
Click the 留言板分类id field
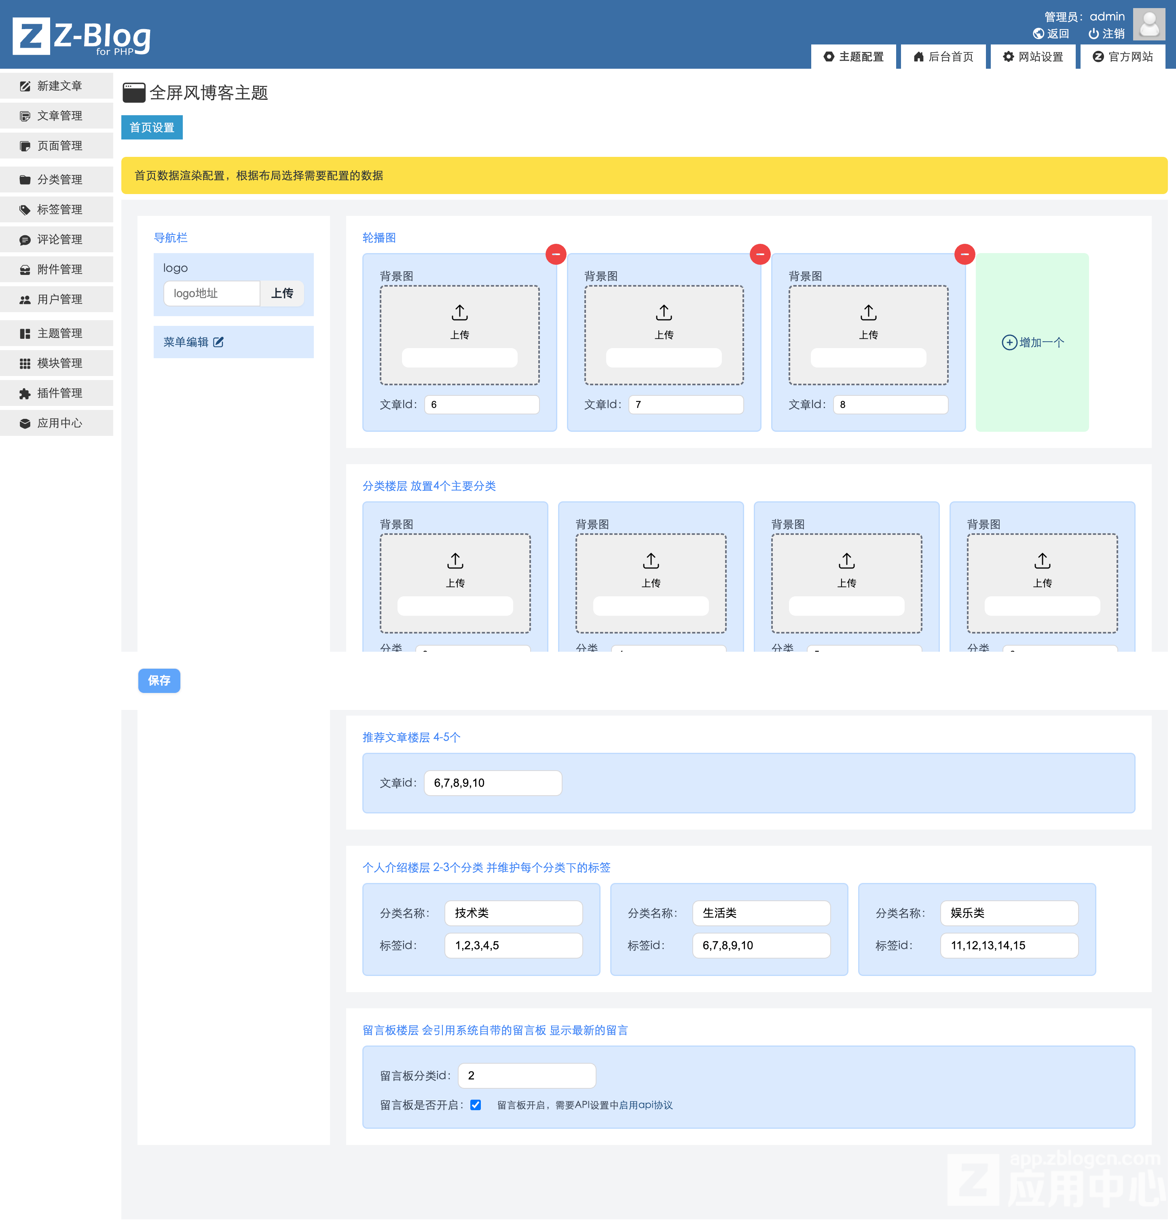coord(527,1076)
